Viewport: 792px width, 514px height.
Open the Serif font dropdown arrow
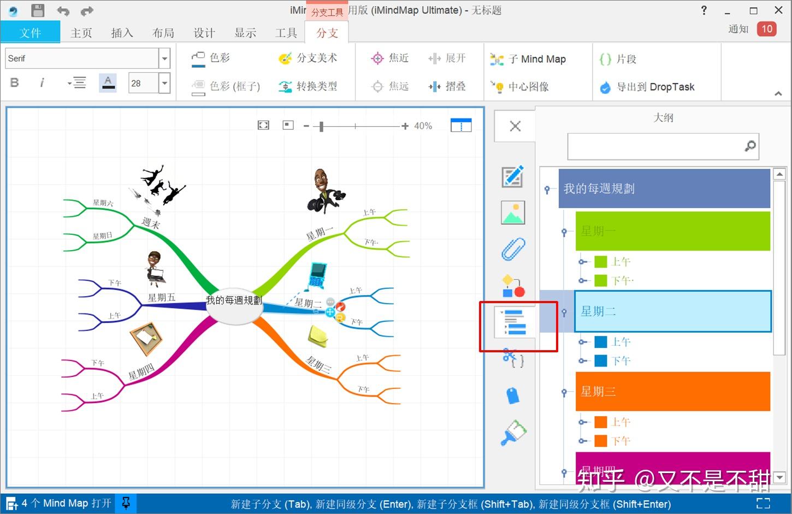coord(164,58)
